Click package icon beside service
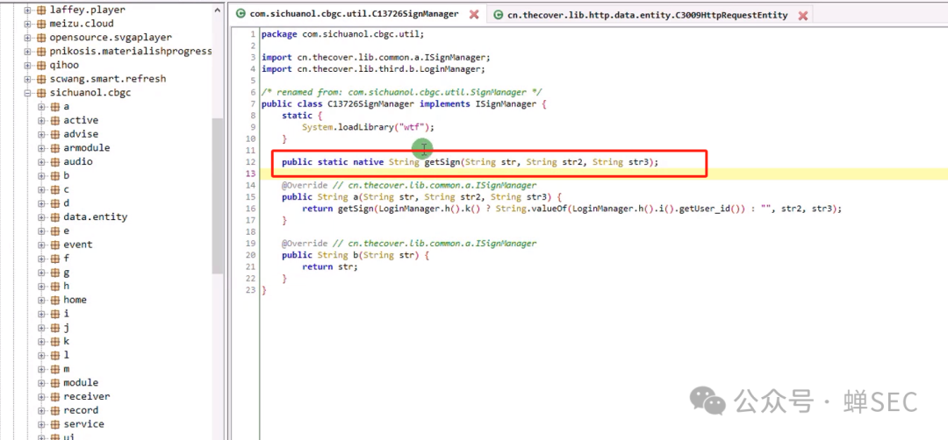The image size is (948, 440). [x=55, y=425]
